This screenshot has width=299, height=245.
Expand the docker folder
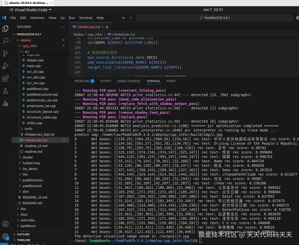[28, 157]
